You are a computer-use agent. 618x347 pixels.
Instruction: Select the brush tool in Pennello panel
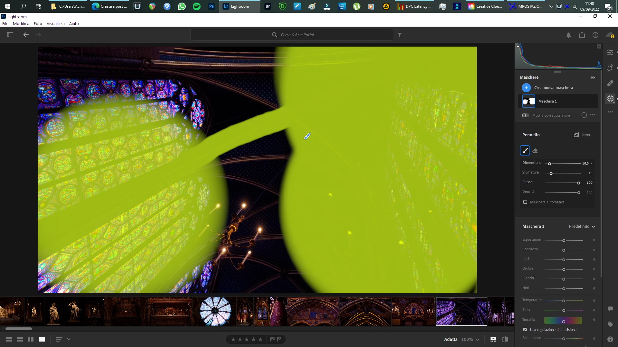pyautogui.click(x=525, y=150)
